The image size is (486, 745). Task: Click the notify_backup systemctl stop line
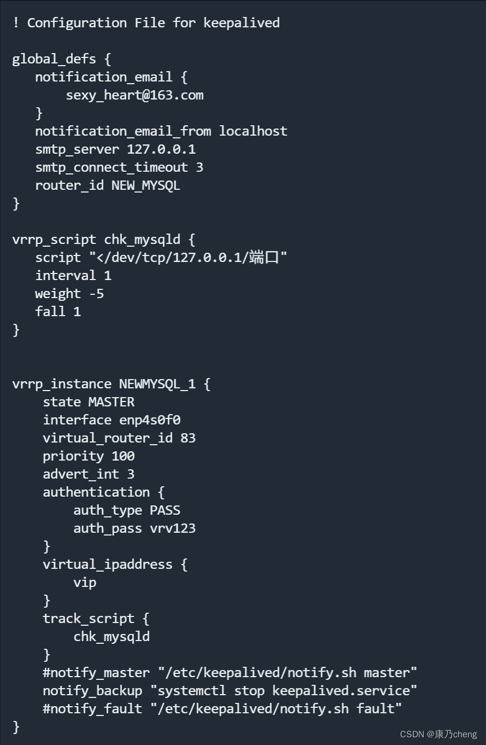(x=230, y=691)
